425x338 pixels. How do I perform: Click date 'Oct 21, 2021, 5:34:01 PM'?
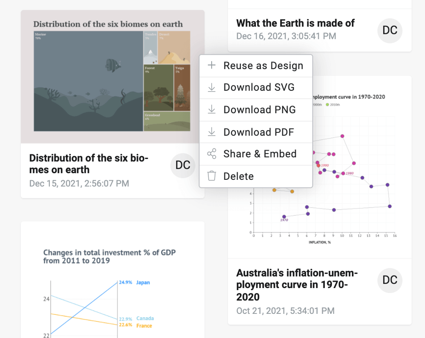pyautogui.click(x=286, y=311)
